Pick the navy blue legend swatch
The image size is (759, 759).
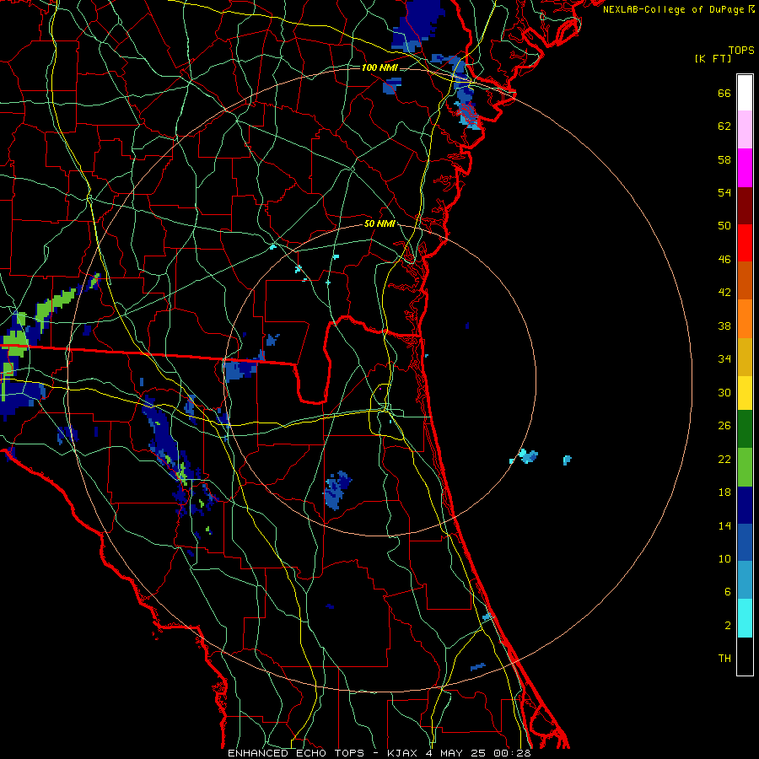[745, 505]
